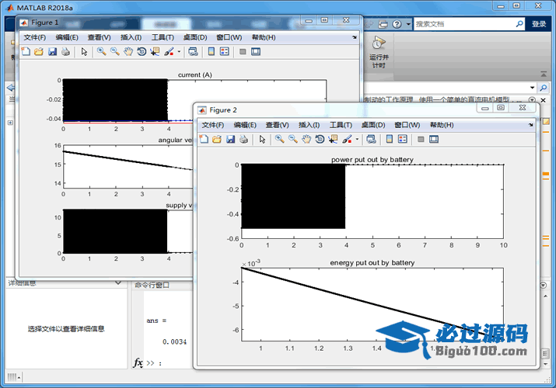The image size is (556, 388).
Task: Click the 搜索文档 search field
Action: 467,24
